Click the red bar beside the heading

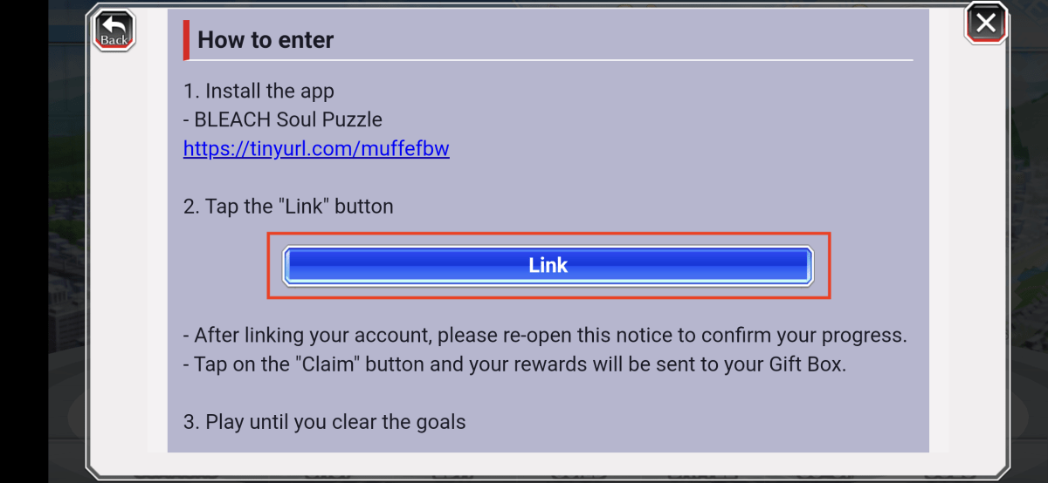coord(186,40)
